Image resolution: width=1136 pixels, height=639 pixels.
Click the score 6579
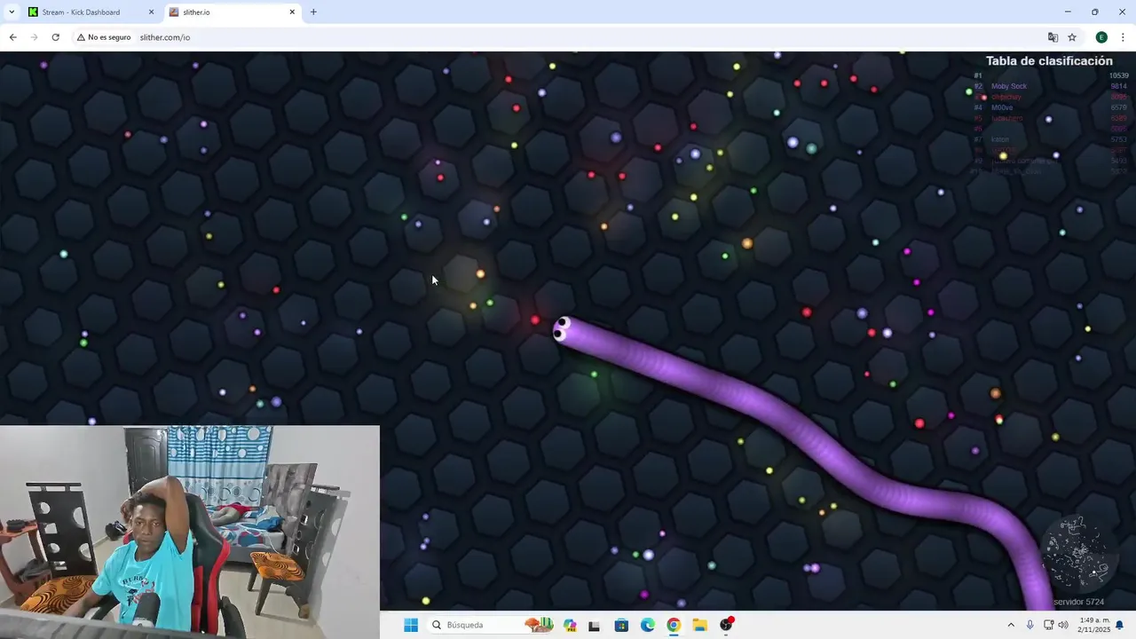coord(1119,107)
